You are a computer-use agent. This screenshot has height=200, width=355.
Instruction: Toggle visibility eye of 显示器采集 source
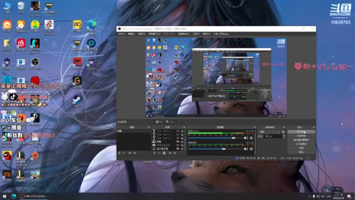tap(178, 148)
